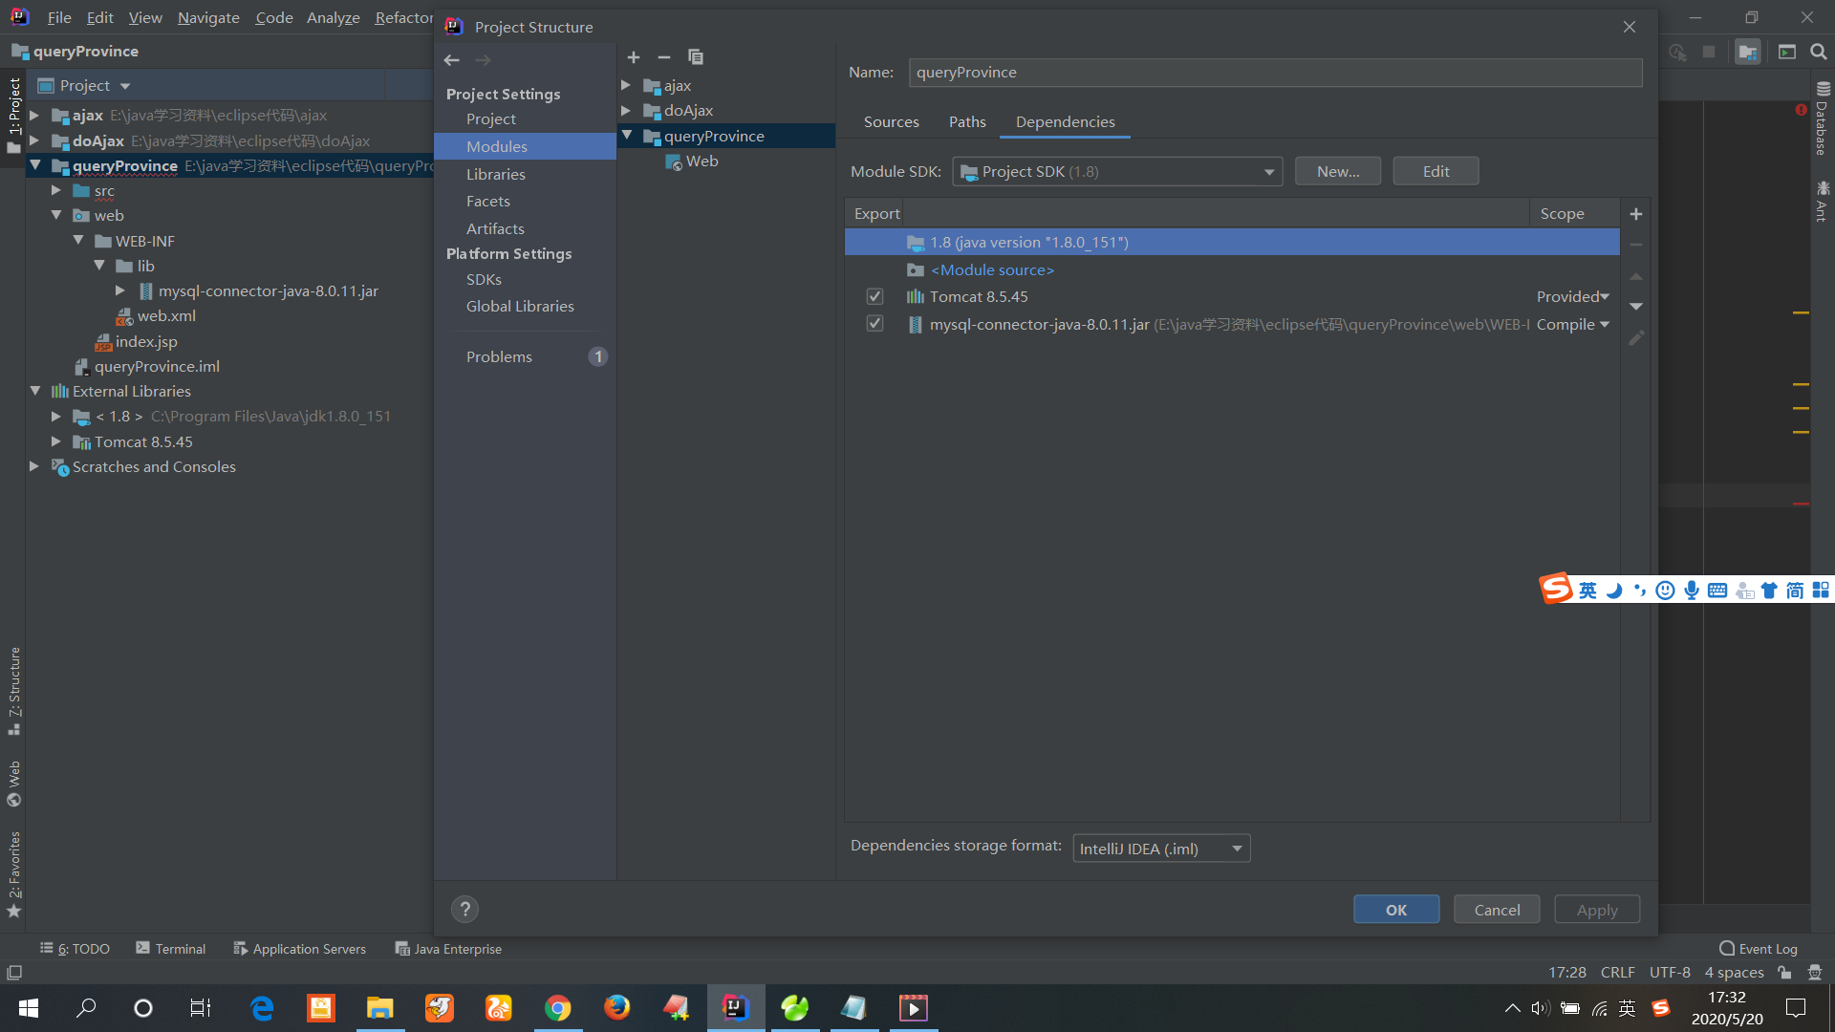
Task: Click the OK button
Action: (1395, 910)
